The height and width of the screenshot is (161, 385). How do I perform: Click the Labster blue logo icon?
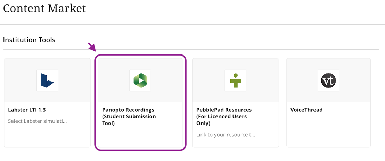tap(47, 80)
